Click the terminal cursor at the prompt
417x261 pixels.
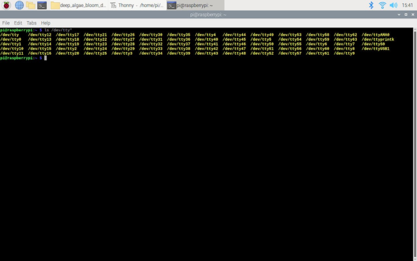(x=46, y=58)
